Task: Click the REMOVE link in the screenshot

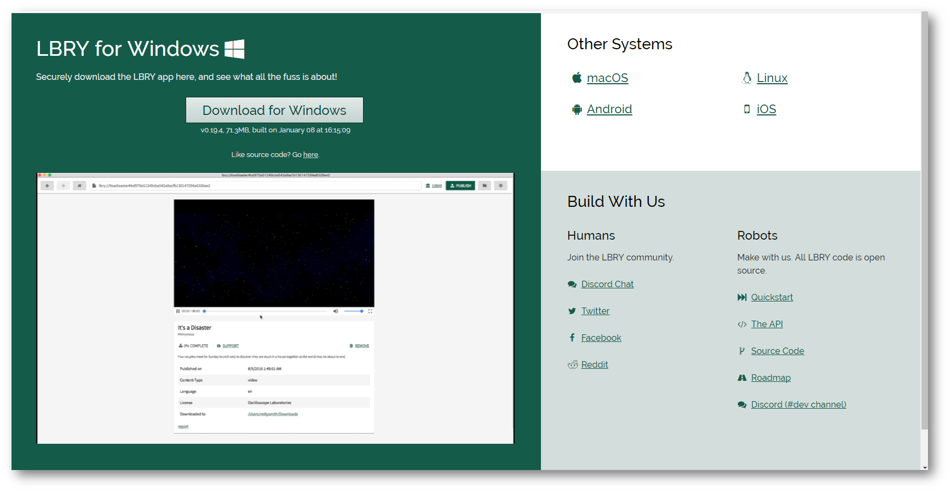Action: [362, 346]
